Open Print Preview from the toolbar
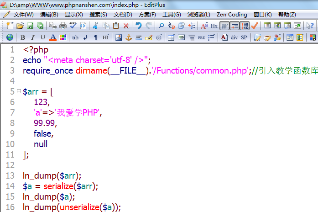Screen dimensions: 318x212 point(53,26)
